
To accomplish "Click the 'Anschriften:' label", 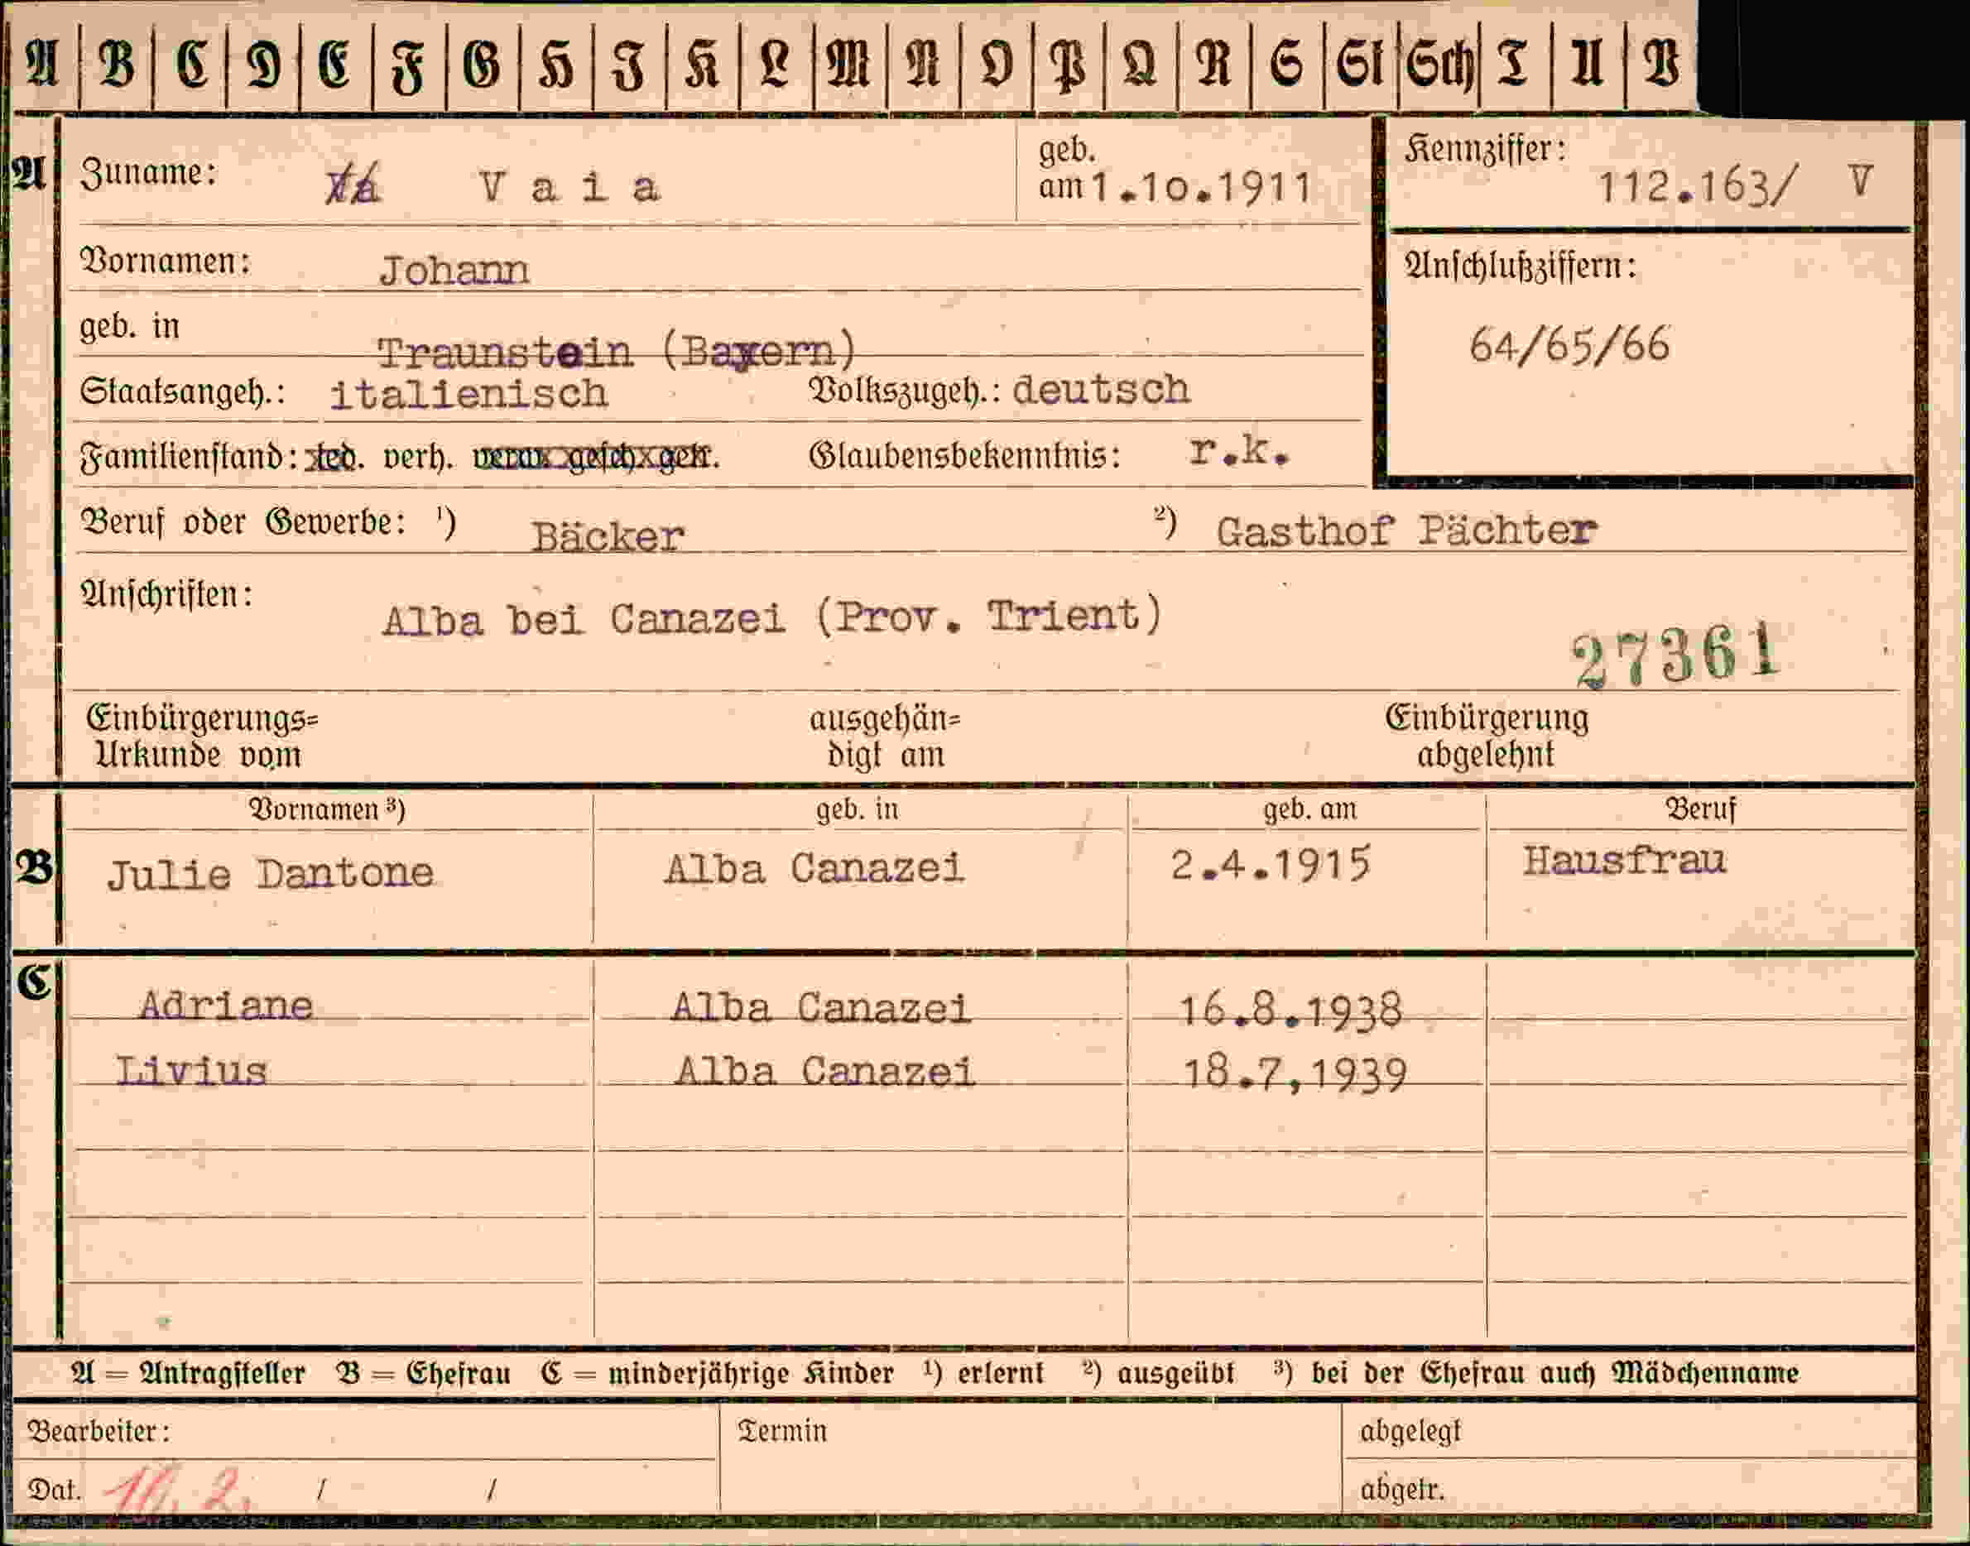I will click(x=166, y=595).
